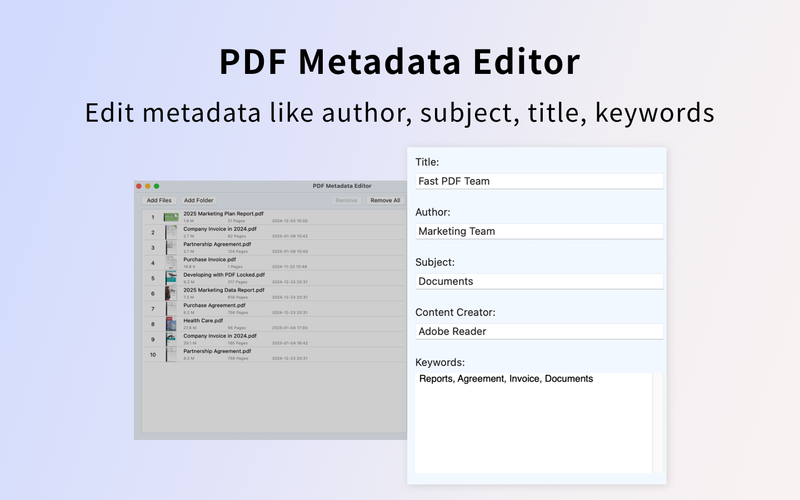Click the date 2025-01-08 10:40
Screen dimensions: 800x500
coord(289,252)
